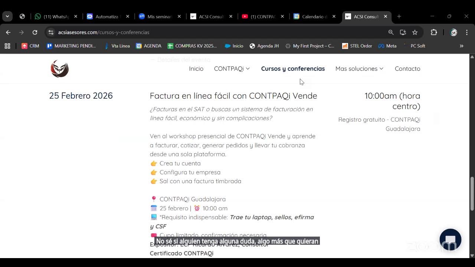Click the Configura tu empresa line
The height and width of the screenshot is (267, 475).
pyautogui.click(x=186, y=172)
